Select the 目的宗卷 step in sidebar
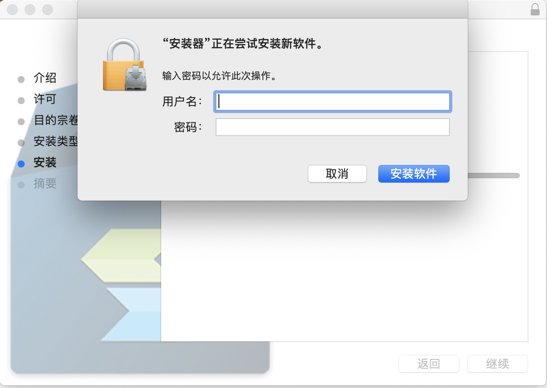Image resolution: width=547 pixels, height=388 pixels. [56, 121]
